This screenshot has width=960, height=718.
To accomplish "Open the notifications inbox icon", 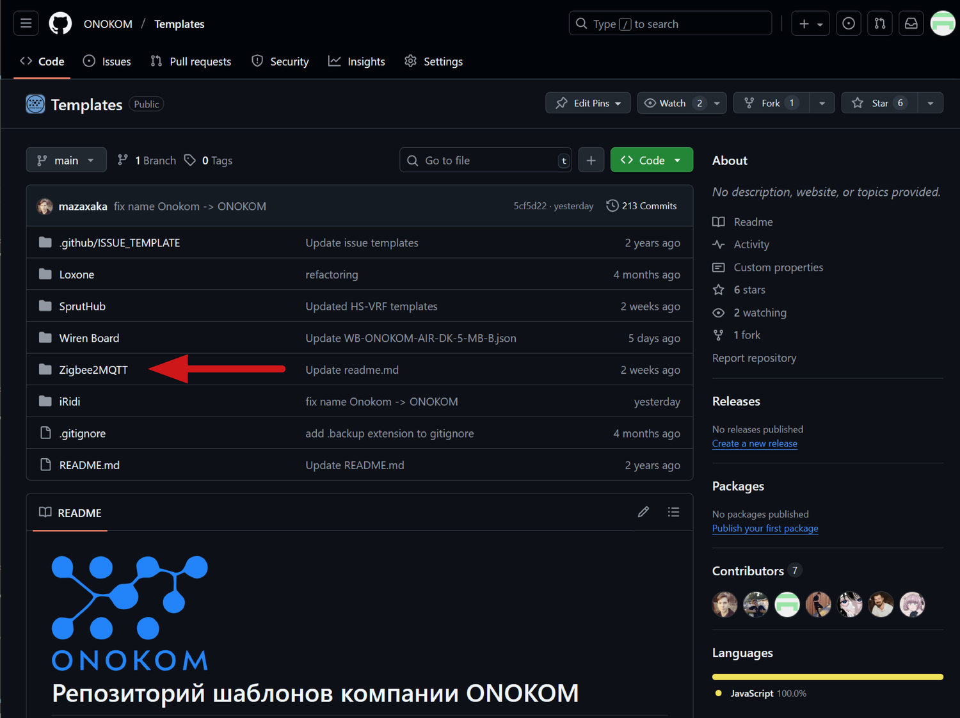I will 911,23.
